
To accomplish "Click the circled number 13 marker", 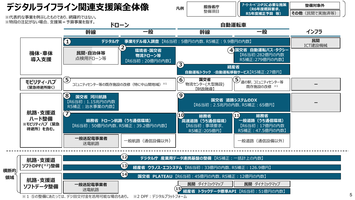I will tap(124, 166).
